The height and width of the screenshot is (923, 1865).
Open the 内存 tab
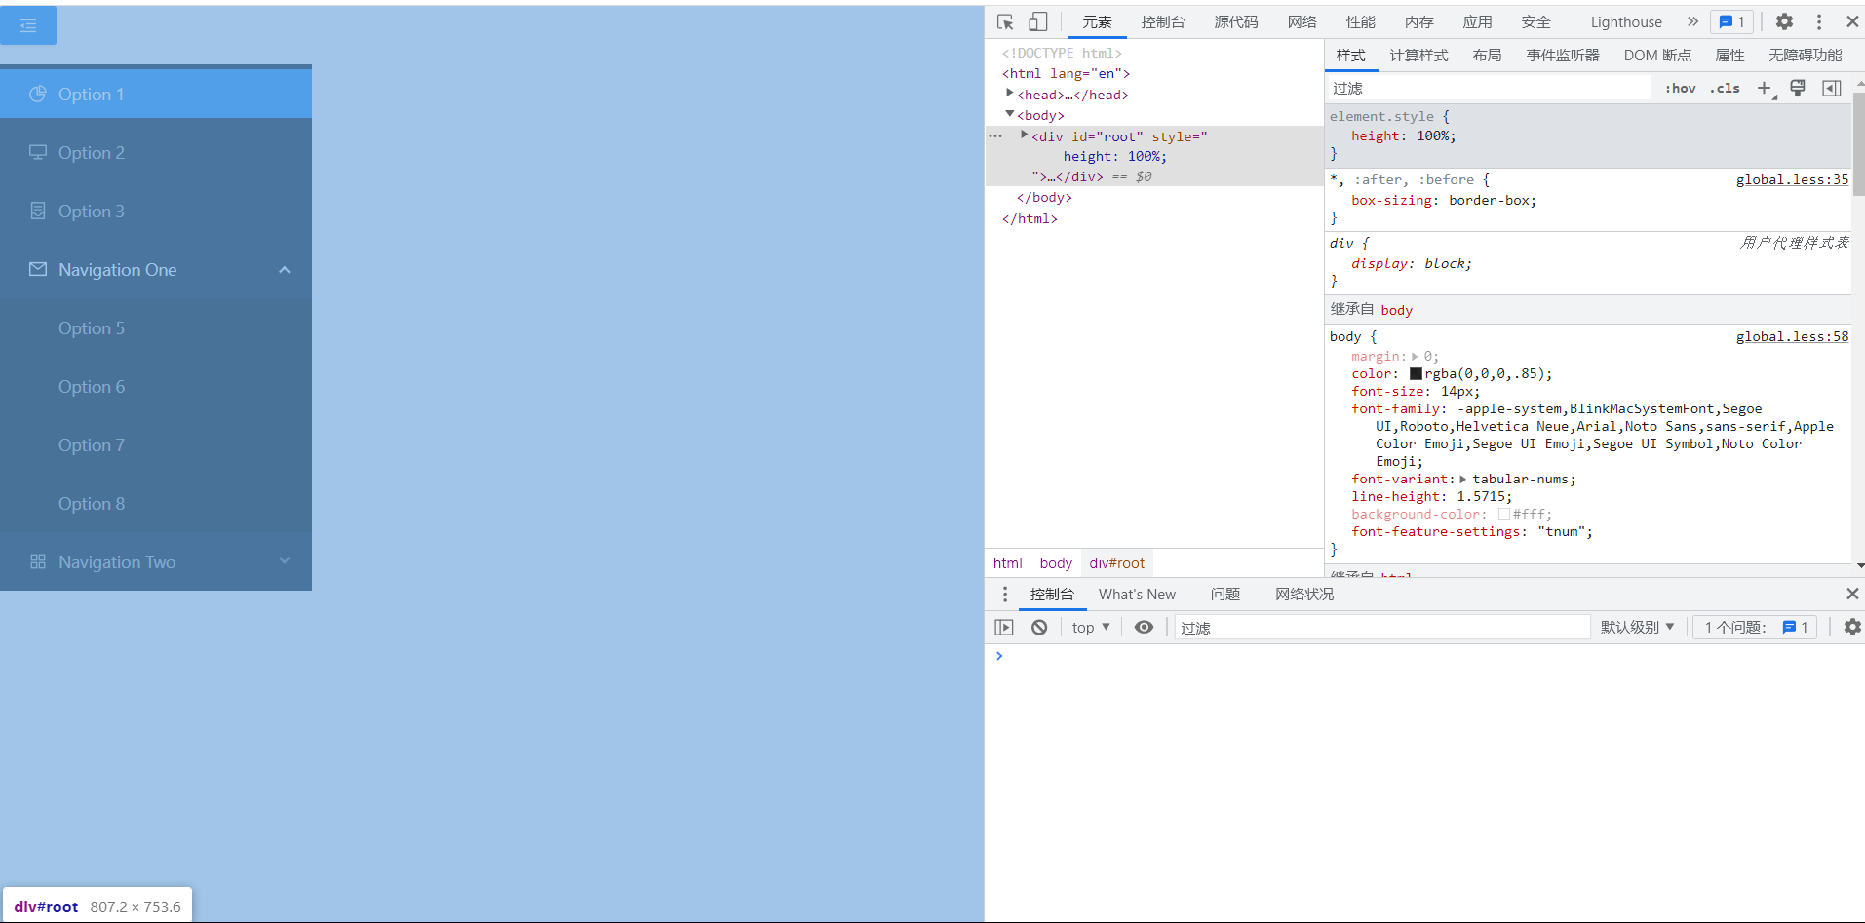pyautogui.click(x=1418, y=21)
